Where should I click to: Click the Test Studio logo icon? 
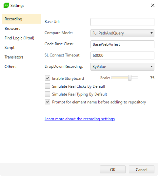[6, 5]
